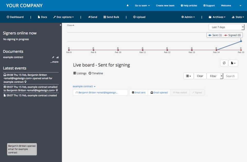Open Send Bulk
Image resolution: width=247 pixels, height=162 pixels.
pyautogui.click(x=111, y=17)
